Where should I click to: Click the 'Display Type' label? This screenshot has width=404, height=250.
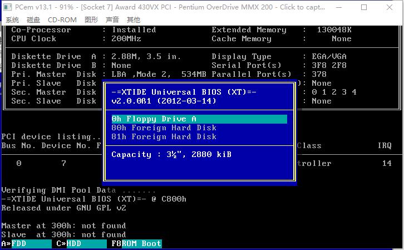coord(242,56)
